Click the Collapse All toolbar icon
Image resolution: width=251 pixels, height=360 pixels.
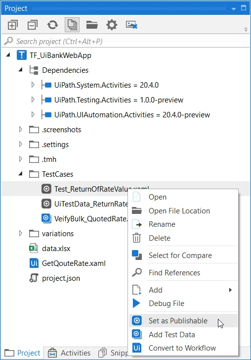[x=33, y=25]
